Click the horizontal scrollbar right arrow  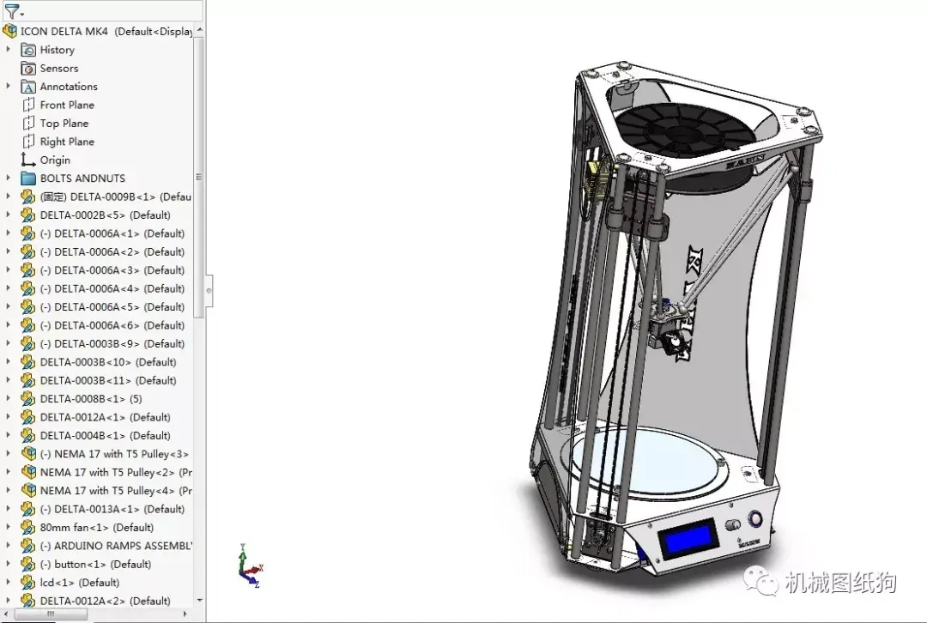[x=185, y=614]
